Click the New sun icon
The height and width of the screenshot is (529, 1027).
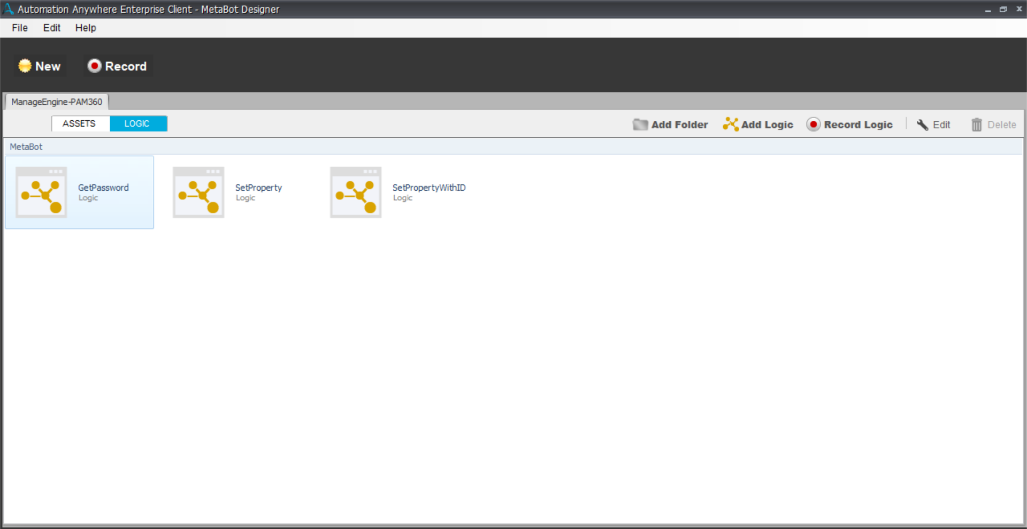click(25, 66)
